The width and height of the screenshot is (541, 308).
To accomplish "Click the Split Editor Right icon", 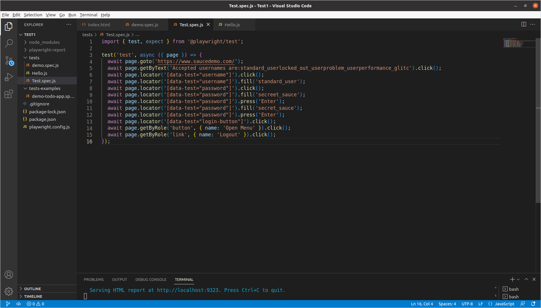I will 524,24.
